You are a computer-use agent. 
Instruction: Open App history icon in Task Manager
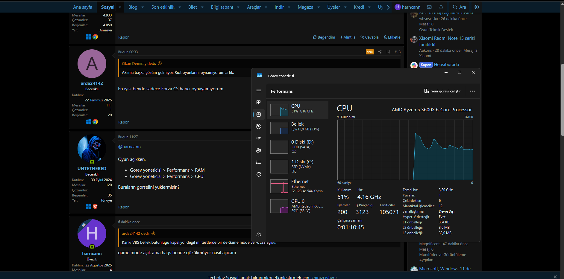(259, 126)
